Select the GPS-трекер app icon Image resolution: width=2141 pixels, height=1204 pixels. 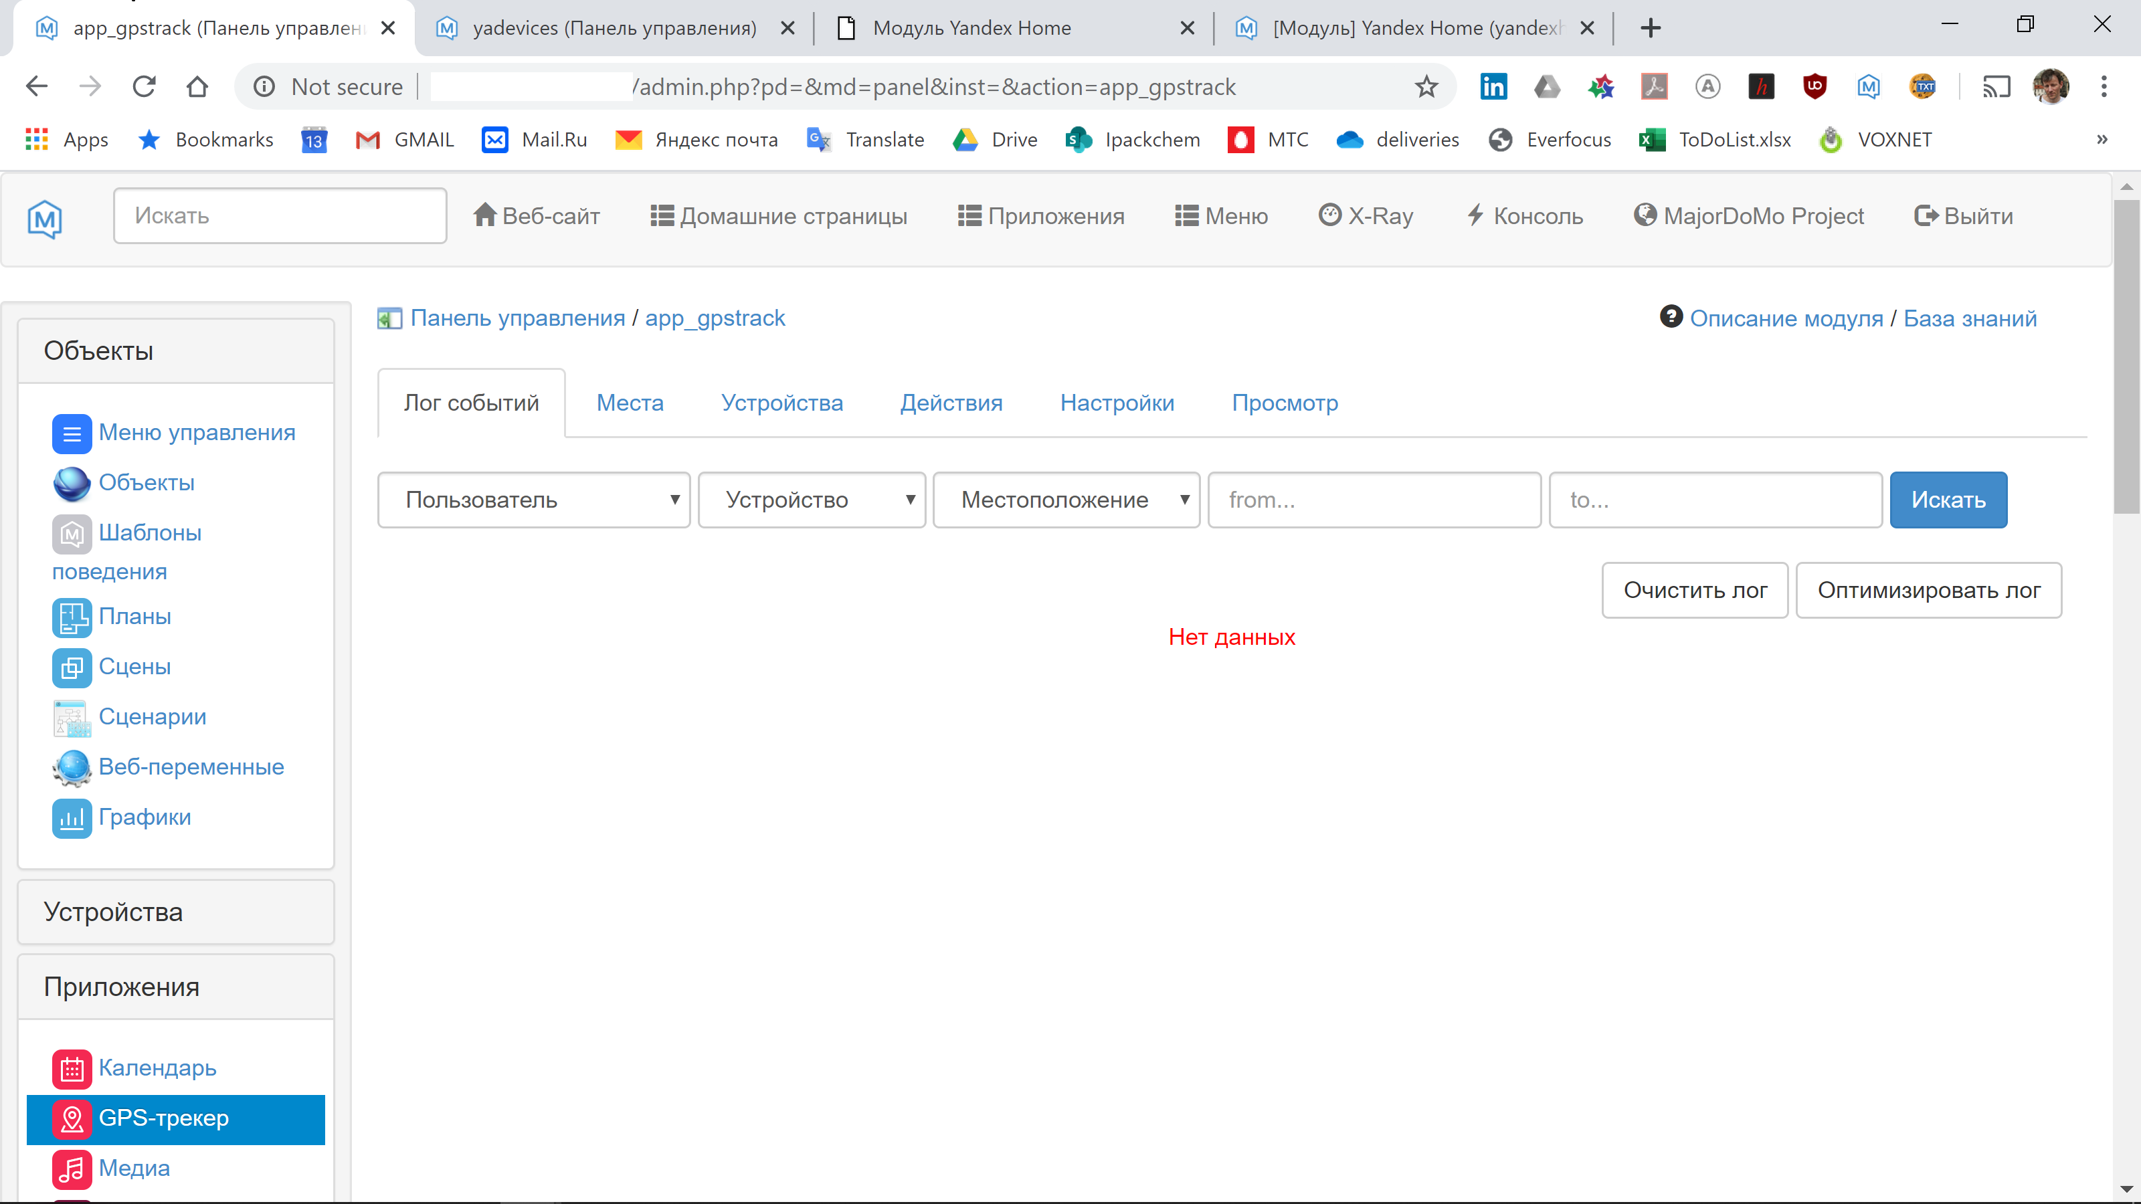(x=72, y=1119)
